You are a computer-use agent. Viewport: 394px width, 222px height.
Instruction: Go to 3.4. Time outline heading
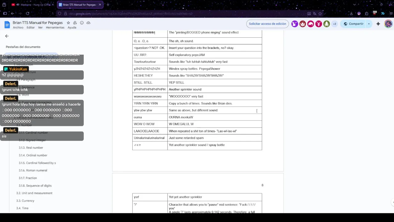pos(22,208)
